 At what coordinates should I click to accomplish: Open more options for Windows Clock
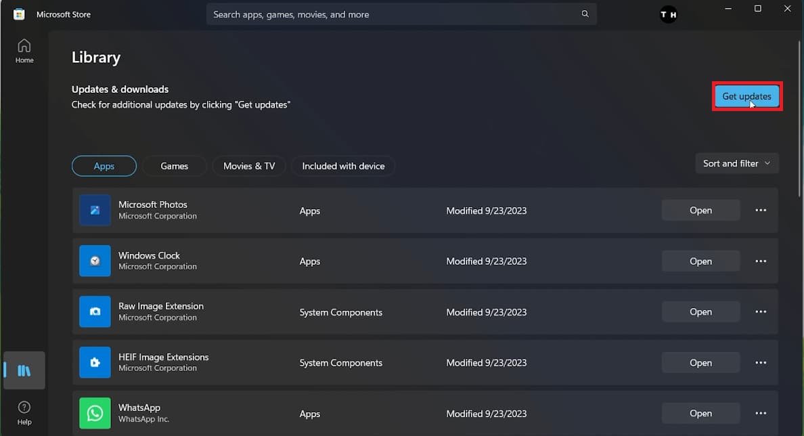tap(761, 261)
